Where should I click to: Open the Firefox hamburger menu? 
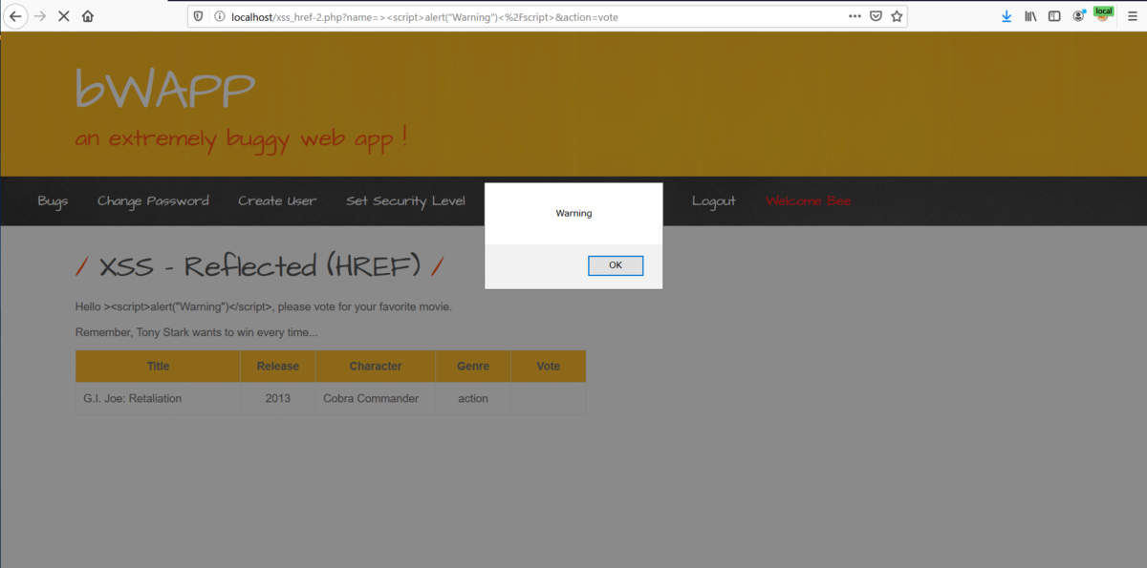1132,16
